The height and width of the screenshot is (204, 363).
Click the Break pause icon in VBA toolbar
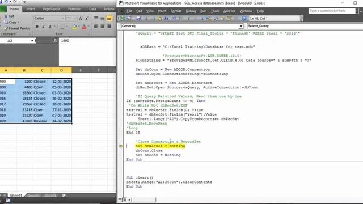(x=195, y=19)
